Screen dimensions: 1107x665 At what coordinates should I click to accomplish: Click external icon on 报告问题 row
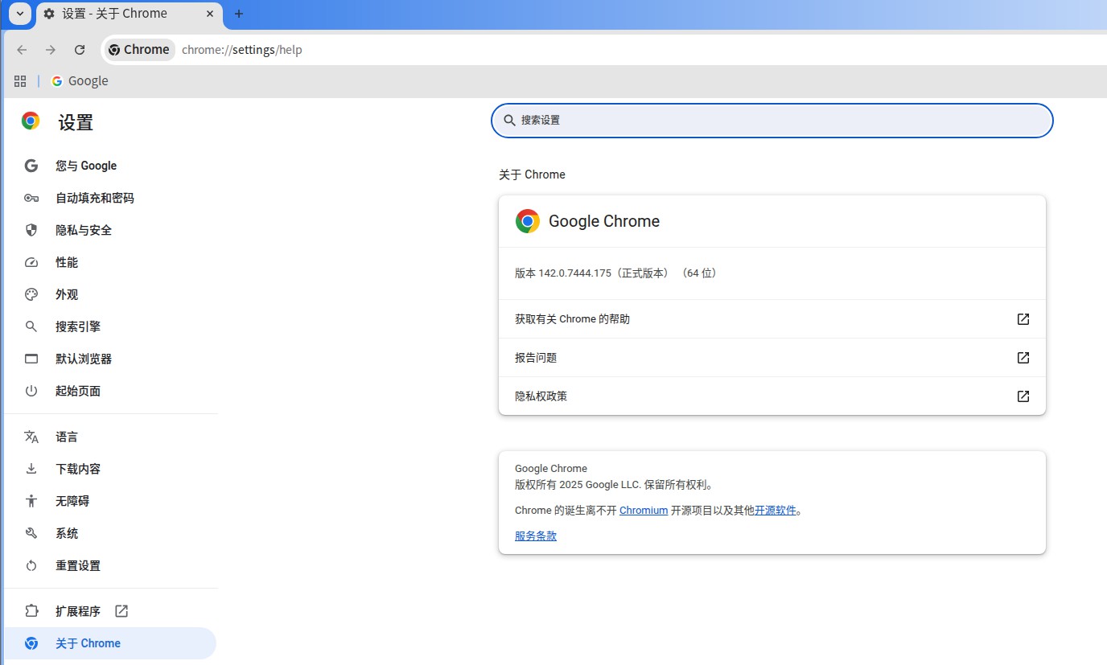coord(1023,358)
